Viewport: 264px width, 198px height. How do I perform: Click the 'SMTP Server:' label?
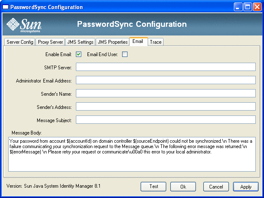pos(58,68)
